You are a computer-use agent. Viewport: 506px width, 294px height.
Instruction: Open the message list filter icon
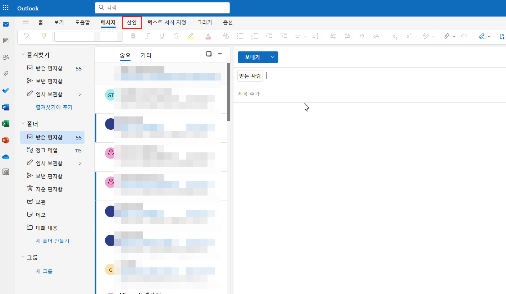coord(220,54)
